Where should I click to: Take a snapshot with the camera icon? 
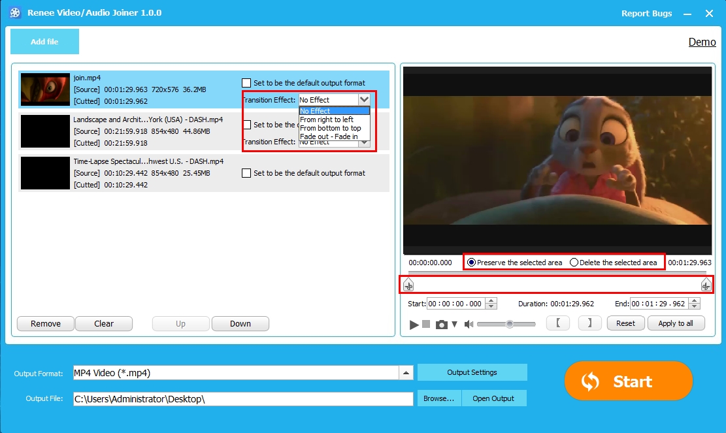click(x=442, y=325)
